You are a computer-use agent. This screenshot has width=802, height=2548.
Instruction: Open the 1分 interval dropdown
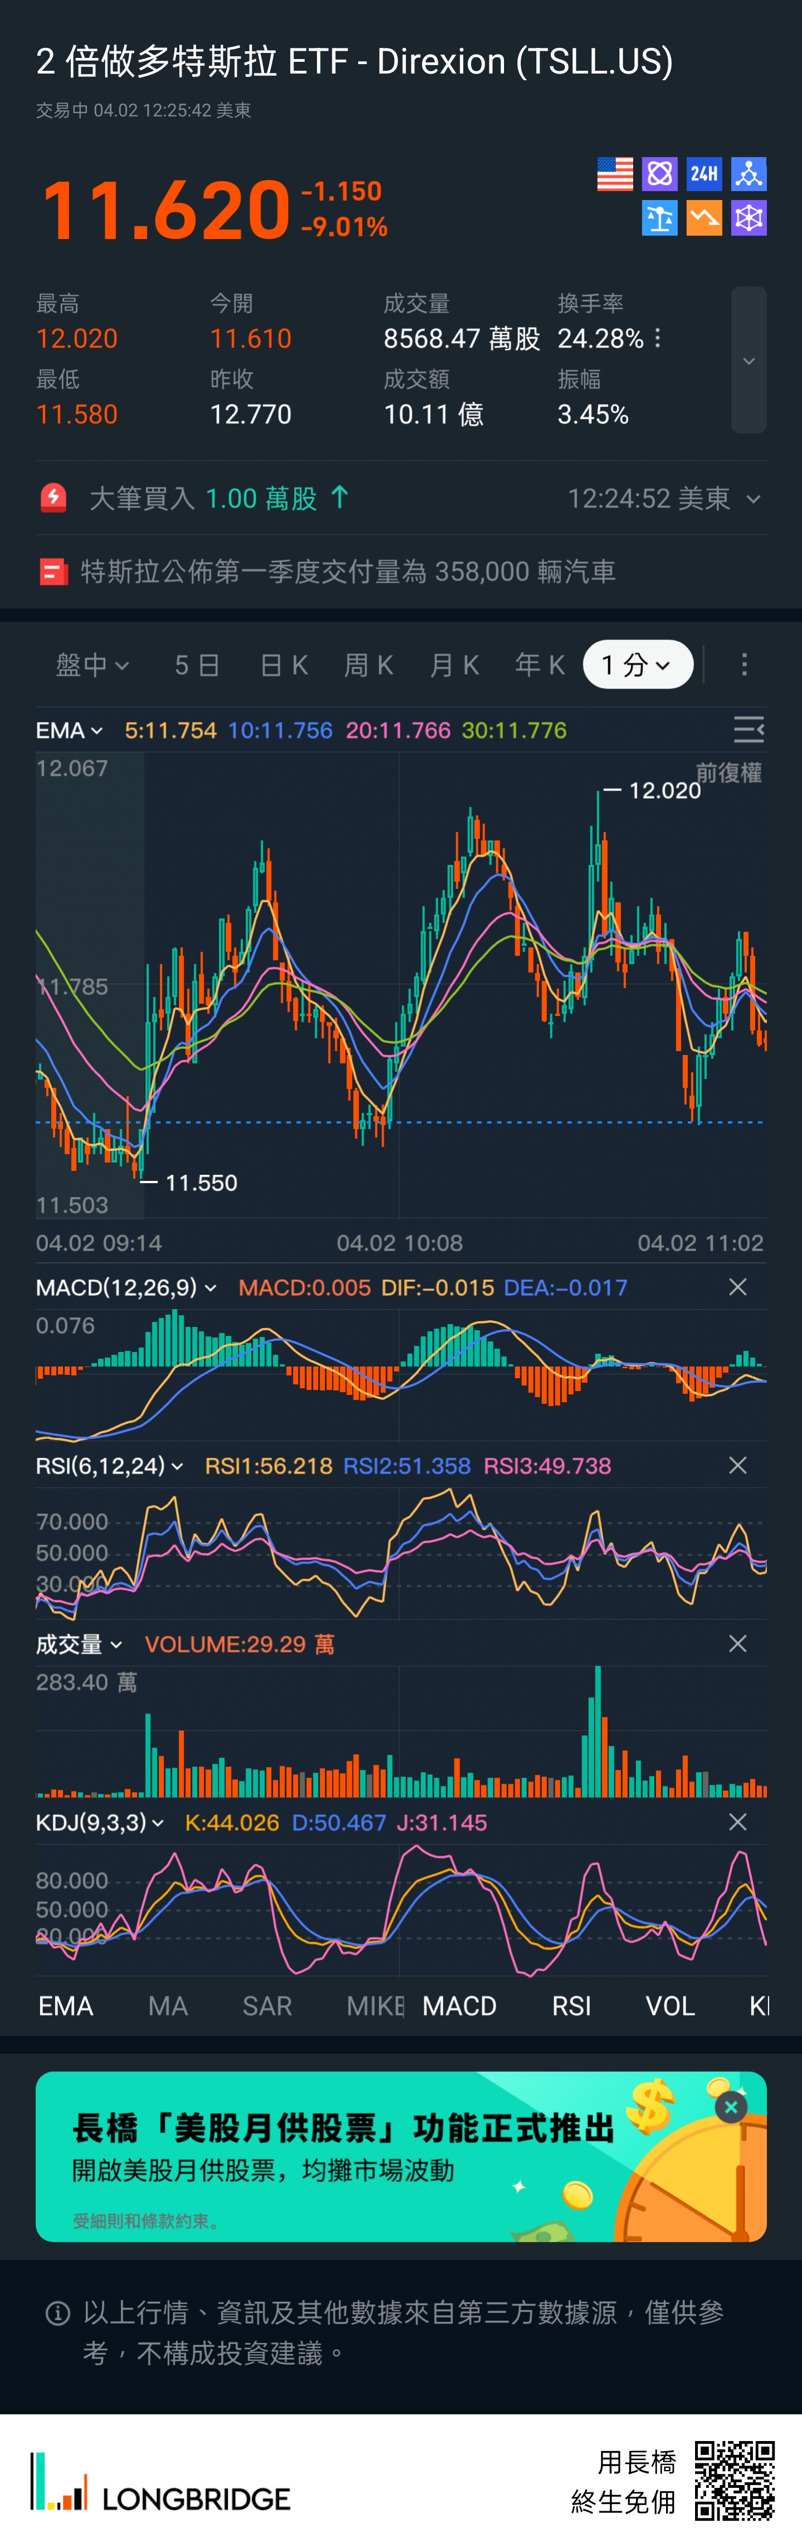(x=637, y=665)
